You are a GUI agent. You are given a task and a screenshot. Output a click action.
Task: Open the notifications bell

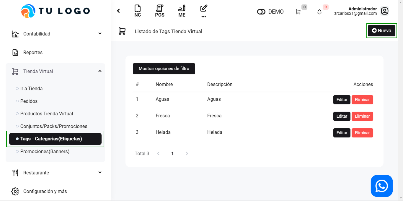[x=319, y=12]
